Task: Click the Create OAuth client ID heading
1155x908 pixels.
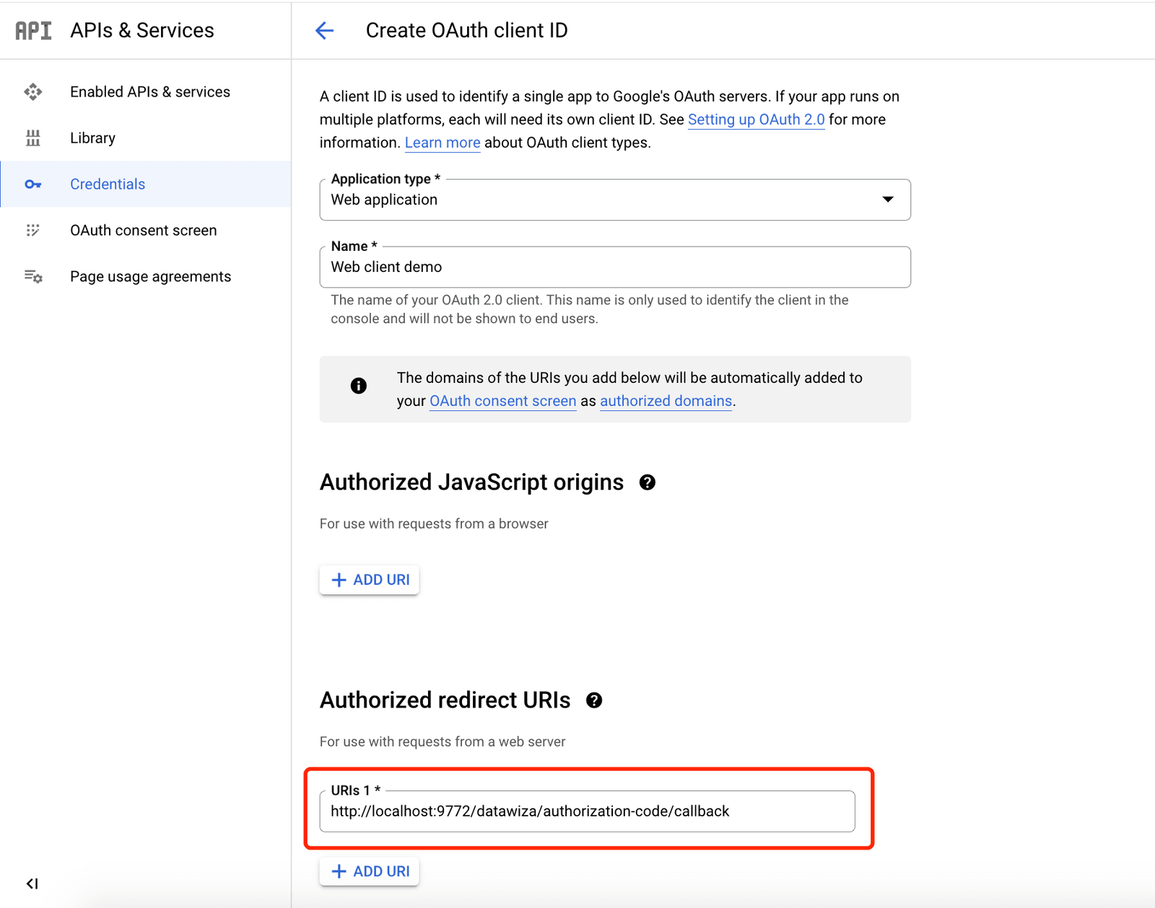Action: (466, 30)
